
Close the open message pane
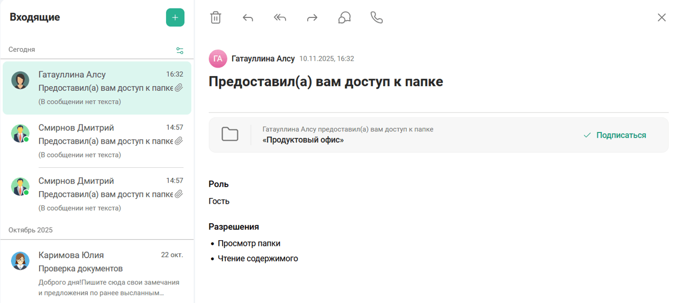point(662,17)
